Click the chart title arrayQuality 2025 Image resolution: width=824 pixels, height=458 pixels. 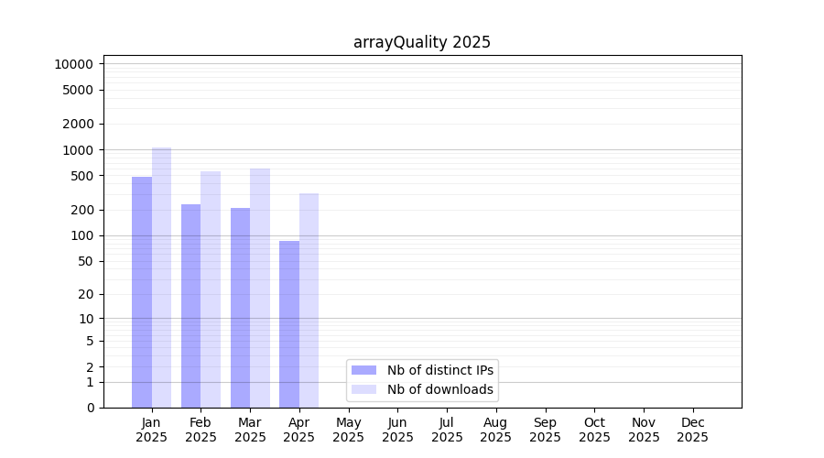click(422, 42)
